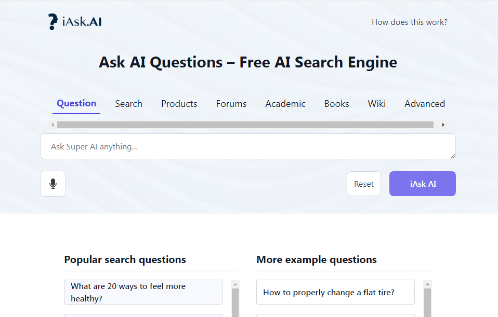Click the right arrow of the tab scrollbar
Screen dimensions: 498x317
click(443, 125)
